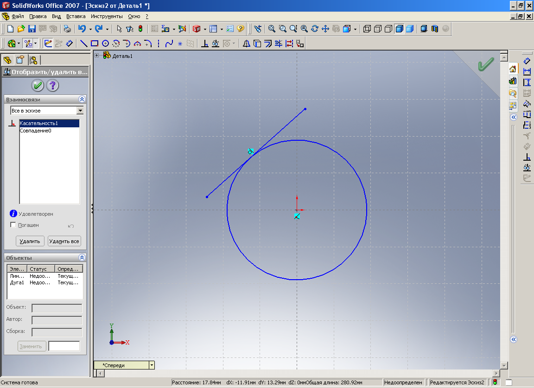The height and width of the screenshot is (388, 534).
Task: Enable the Погашен checkbox
Action: (x=13, y=225)
